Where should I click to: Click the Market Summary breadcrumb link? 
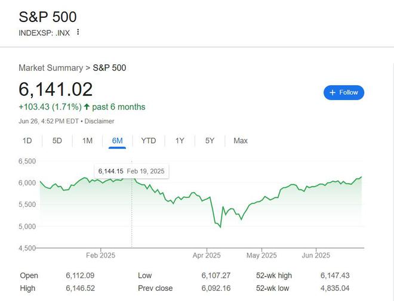51,68
